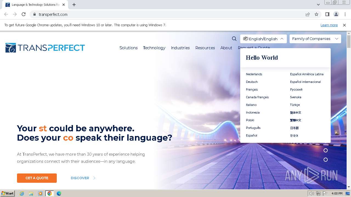The image size is (351, 197).
Task: Click the Chrome taskbar icon
Action: coord(49,193)
